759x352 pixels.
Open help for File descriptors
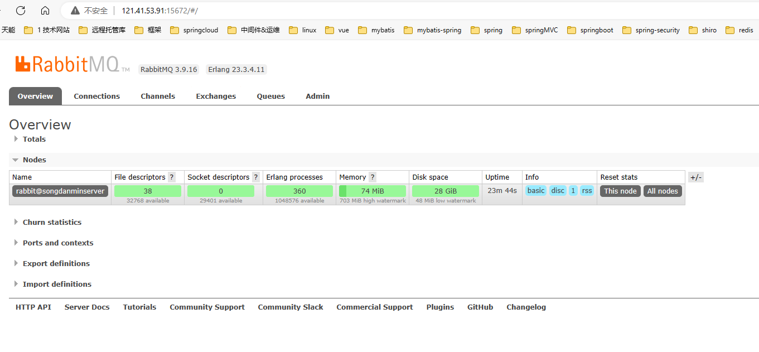(172, 177)
